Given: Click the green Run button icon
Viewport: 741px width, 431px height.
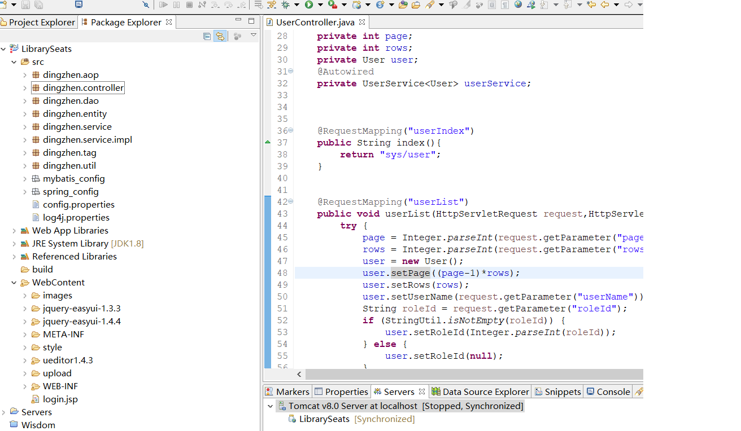Looking at the screenshot, I should pyautogui.click(x=309, y=5).
